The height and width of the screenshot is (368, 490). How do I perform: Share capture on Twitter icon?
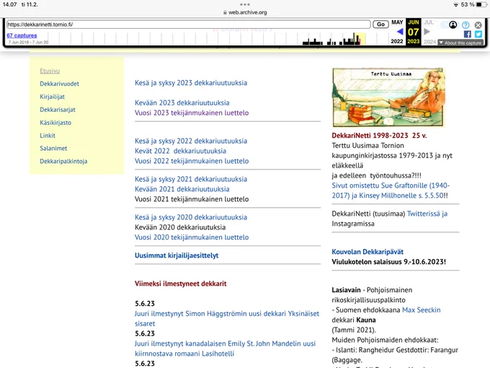[478, 34]
